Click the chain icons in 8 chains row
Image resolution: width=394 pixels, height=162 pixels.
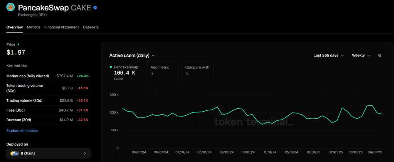(x=14, y=153)
